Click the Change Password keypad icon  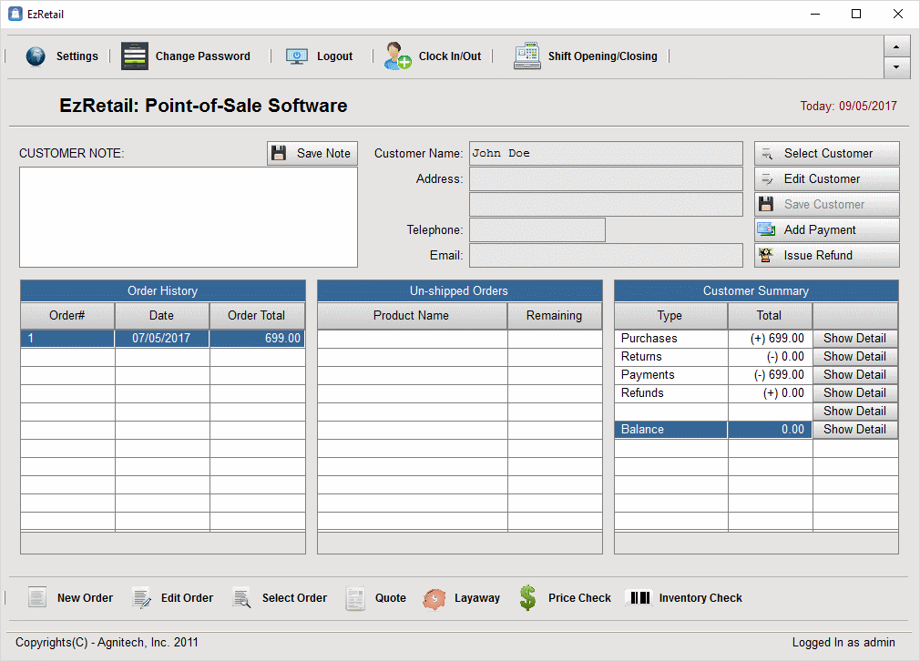pyautogui.click(x=135, y=56)
